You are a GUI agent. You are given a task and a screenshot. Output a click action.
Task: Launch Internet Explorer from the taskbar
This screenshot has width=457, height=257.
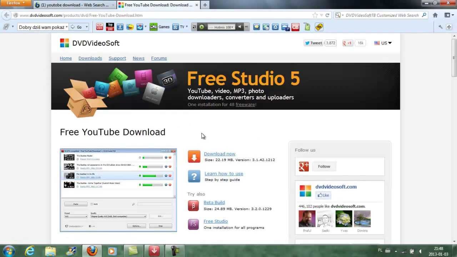[30, 251]
